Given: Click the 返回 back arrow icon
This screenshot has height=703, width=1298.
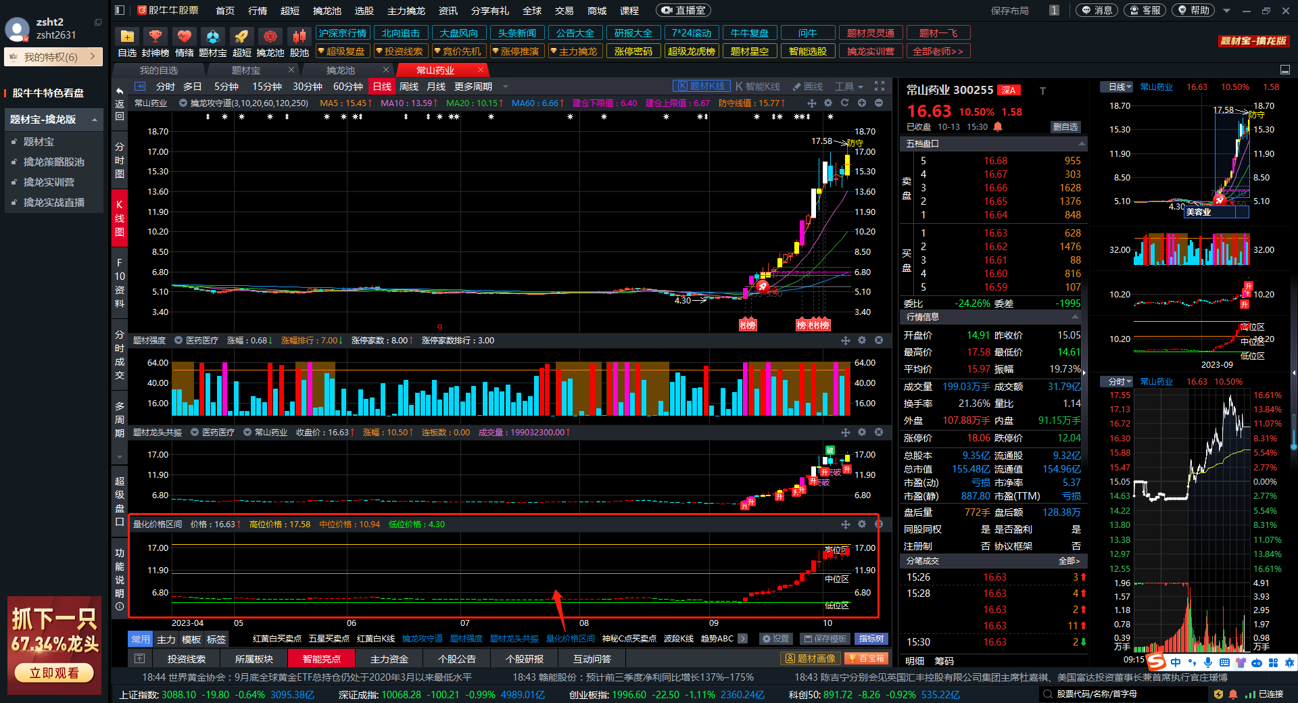Looking at the screenshot, I should (x=120, y=91).
